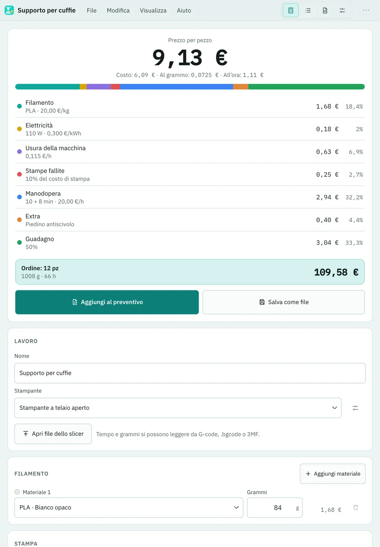The height and width of the screenshot is (547, 380).
Task: Click the teal Filamento bar segment
Action: click(x=47, y=87)
